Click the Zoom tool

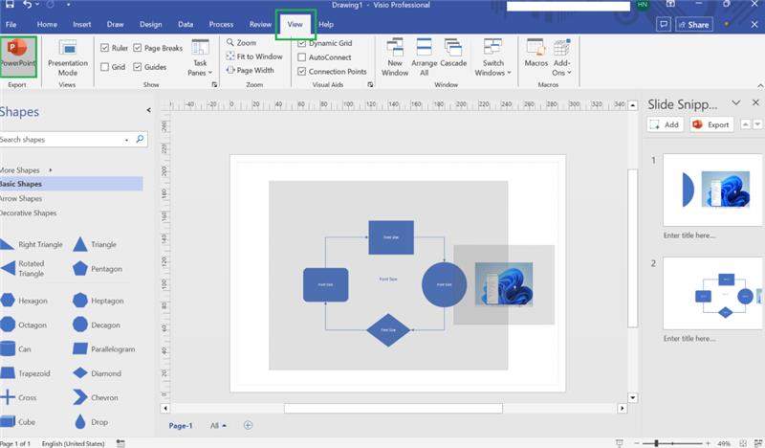click(x=241, y=43)
